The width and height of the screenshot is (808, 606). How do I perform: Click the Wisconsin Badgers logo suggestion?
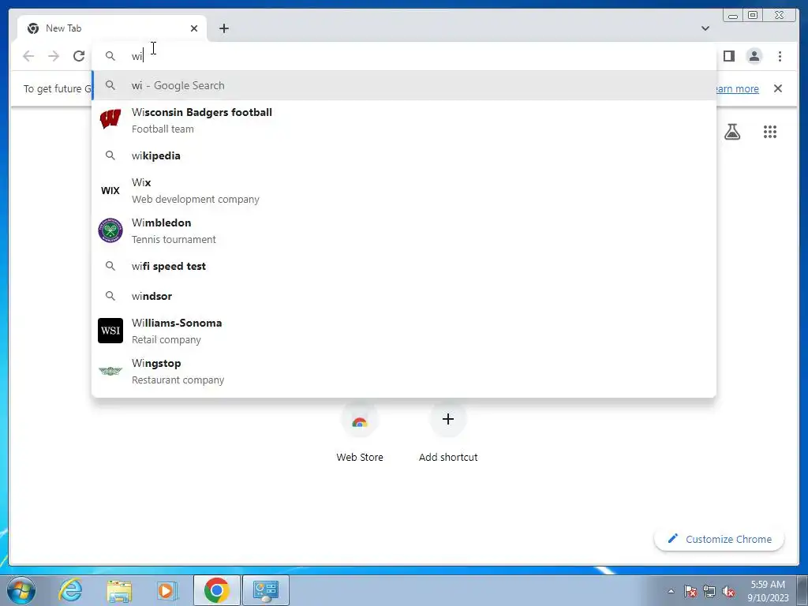click(110, 120)
